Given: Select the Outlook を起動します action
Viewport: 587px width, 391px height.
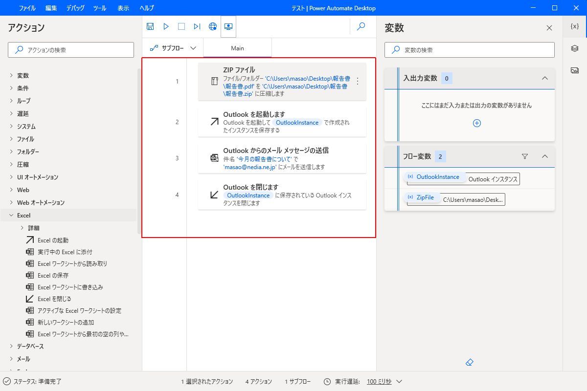Looking at the screenshot, I should (x=282, y=122).
